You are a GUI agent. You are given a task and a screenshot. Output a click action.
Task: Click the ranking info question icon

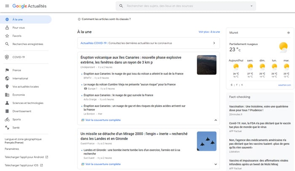pos(79,19)
